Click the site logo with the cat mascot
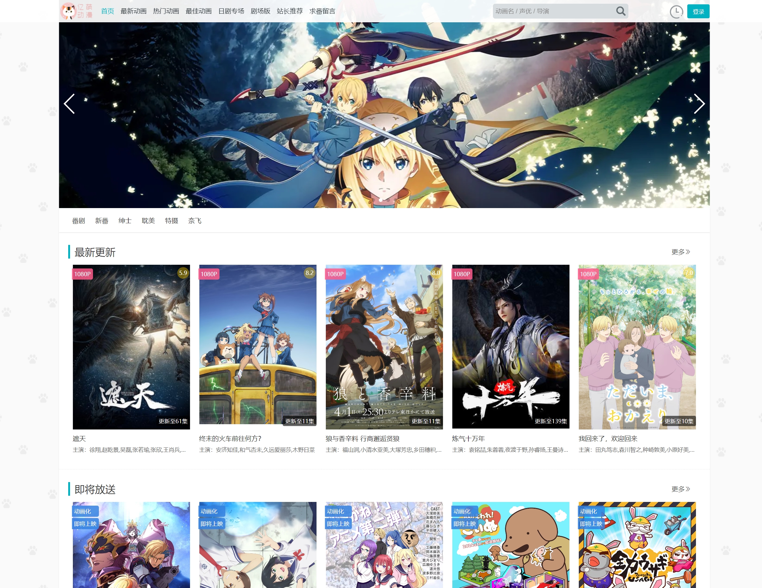Image resolution: width=762 pixels, height=588 pixels. tap(76, 11)
